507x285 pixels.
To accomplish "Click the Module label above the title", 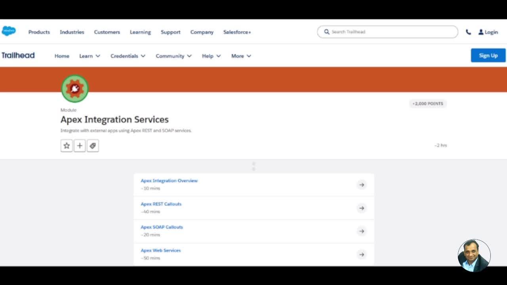I will (69, 110).
